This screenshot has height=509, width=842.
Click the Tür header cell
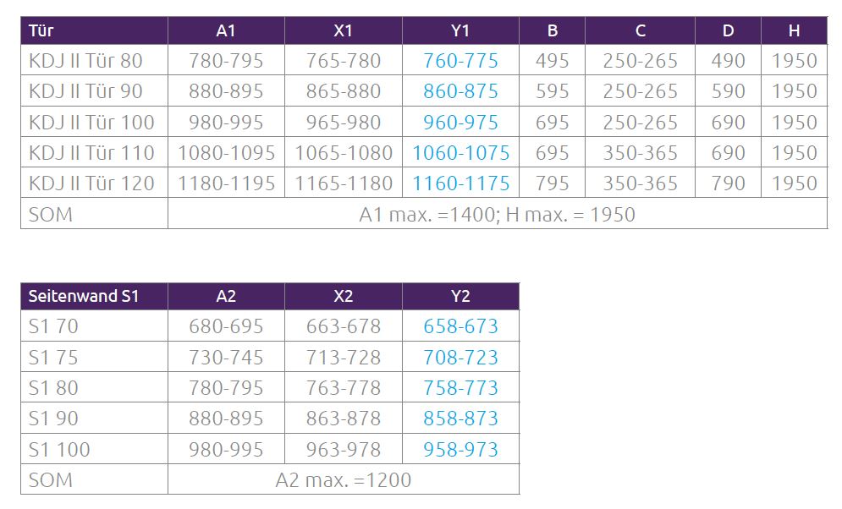click(x=41, y=31)
